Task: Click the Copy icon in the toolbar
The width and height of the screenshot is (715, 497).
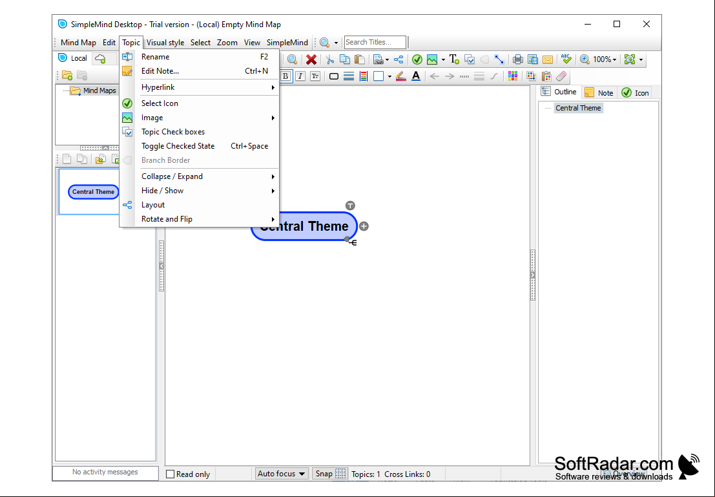Action: point(345,59)
